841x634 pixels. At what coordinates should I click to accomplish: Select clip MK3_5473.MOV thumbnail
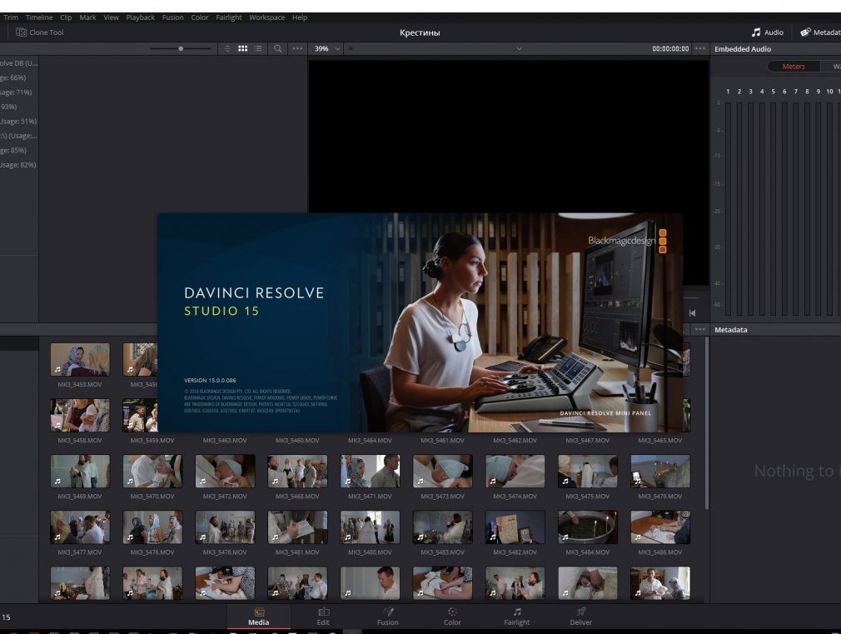[x=442, y=471]
